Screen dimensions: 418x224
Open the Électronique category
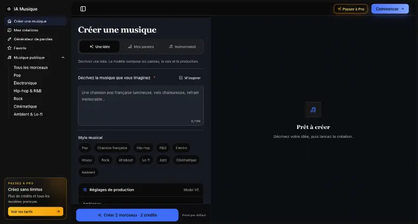click(25, 83)
